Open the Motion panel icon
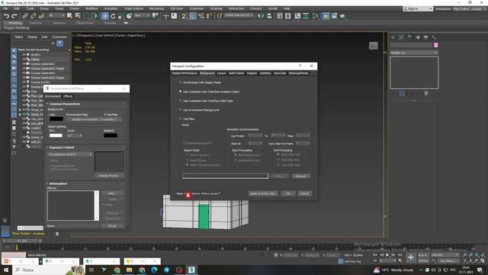 tap(418, 37)
